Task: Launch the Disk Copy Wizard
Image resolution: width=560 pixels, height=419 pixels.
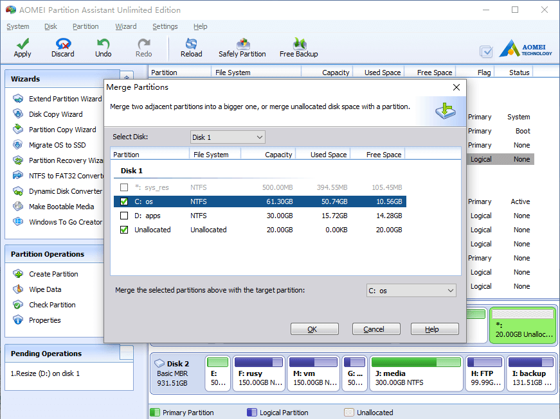Action: point(55,114)
